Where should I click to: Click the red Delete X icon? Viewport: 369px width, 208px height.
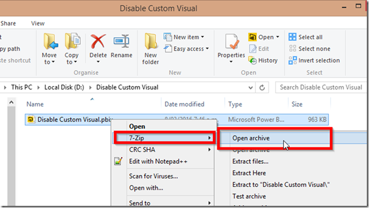(x=98, y=41)
